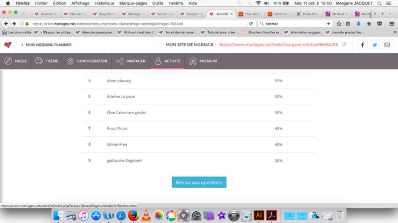
Task: Go to Firefox home page icon
Action: (369, 24)
